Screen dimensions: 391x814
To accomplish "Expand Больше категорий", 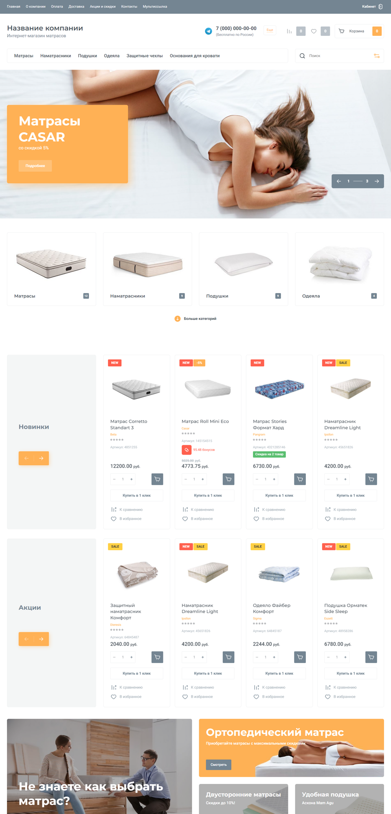I will (x=195, y=319).
